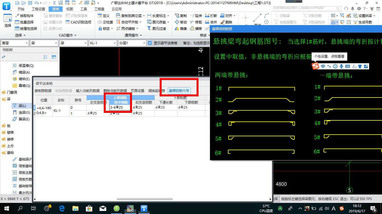Switch to the 云应用 ribbon tab
This screenshot has height=214, width=382.
coord(117,9)
